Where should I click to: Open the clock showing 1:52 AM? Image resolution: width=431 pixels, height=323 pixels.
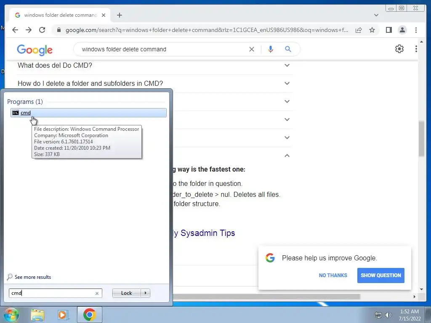(410, 315)
